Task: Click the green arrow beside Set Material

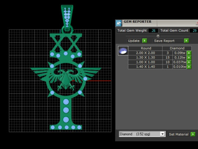Action: (x=193, y=134)
